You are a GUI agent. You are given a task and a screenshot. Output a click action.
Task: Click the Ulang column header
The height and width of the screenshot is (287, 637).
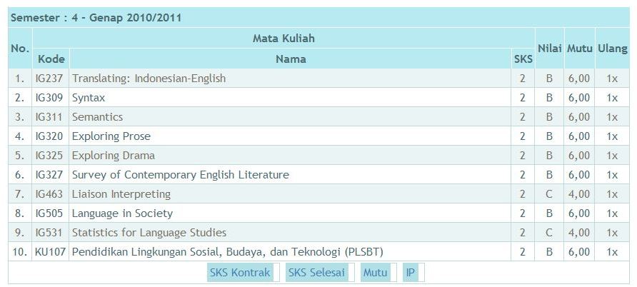[612, 49]
